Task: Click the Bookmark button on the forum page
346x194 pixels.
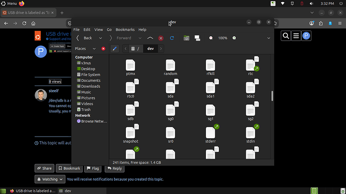Action: coord(69,168)
